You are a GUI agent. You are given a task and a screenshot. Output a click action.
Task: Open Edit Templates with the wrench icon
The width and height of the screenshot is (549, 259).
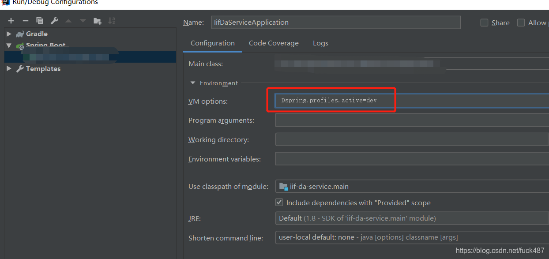pyautogui.click(x=54, y=20)
